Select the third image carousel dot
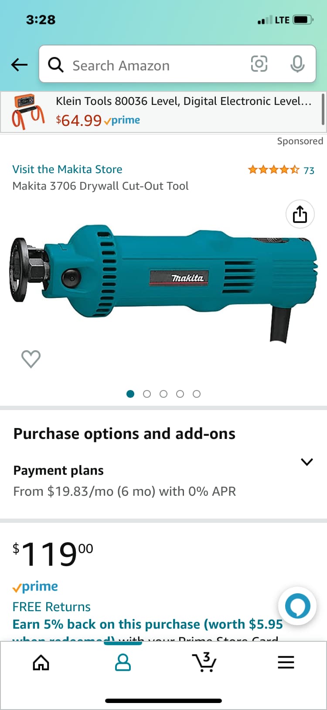The image size is (327, 710). coord(163,394)
